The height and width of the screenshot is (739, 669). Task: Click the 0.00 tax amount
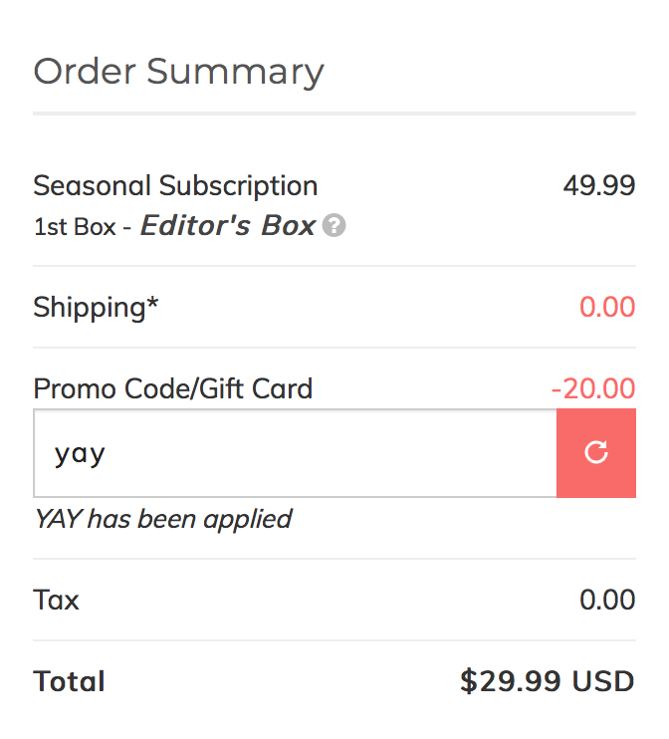click(x=607, y=600)
